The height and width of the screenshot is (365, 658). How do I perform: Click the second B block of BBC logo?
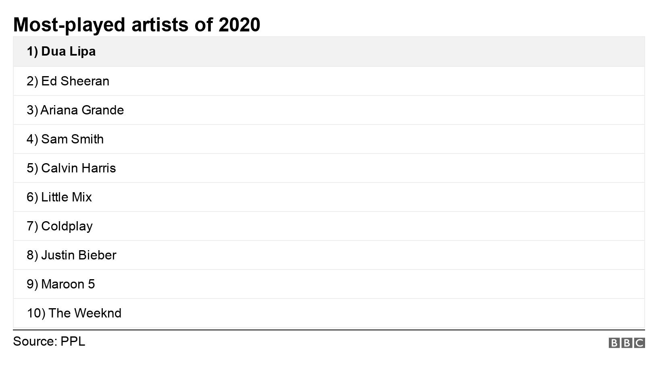pos(627,343)
